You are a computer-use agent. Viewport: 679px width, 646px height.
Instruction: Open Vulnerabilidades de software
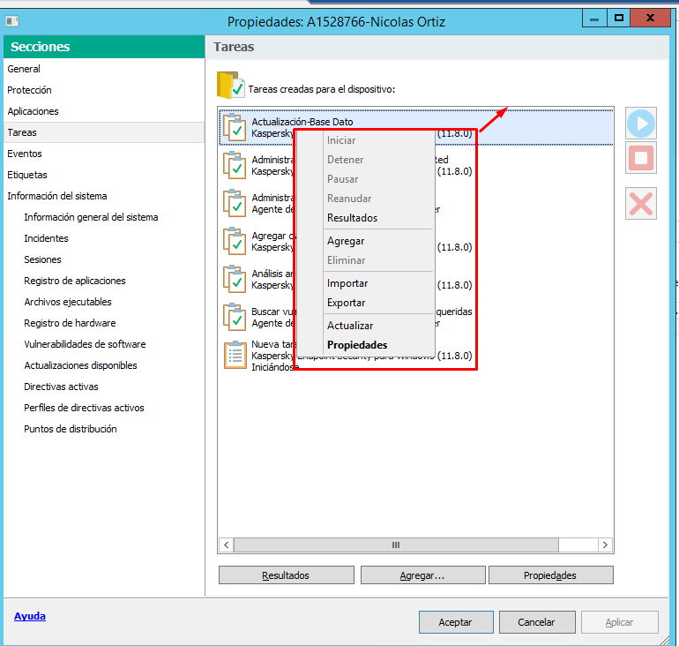pyautogui.click(x=85, y=344)
